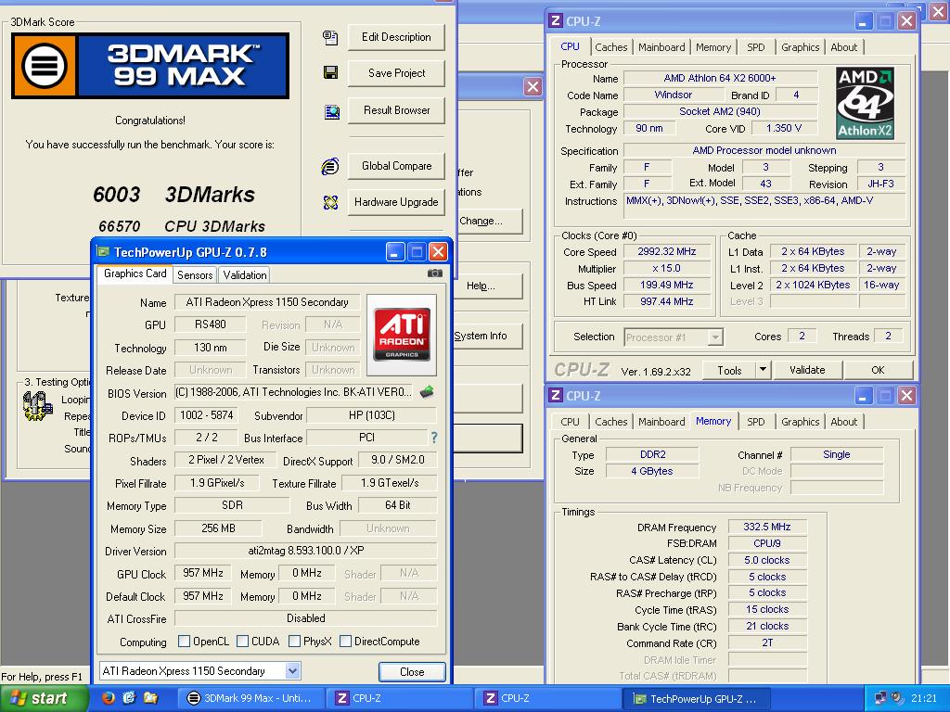Click the top CPU-Z window title icon
This screenshot has height=712, width=950.
click(x=555, y=20)
